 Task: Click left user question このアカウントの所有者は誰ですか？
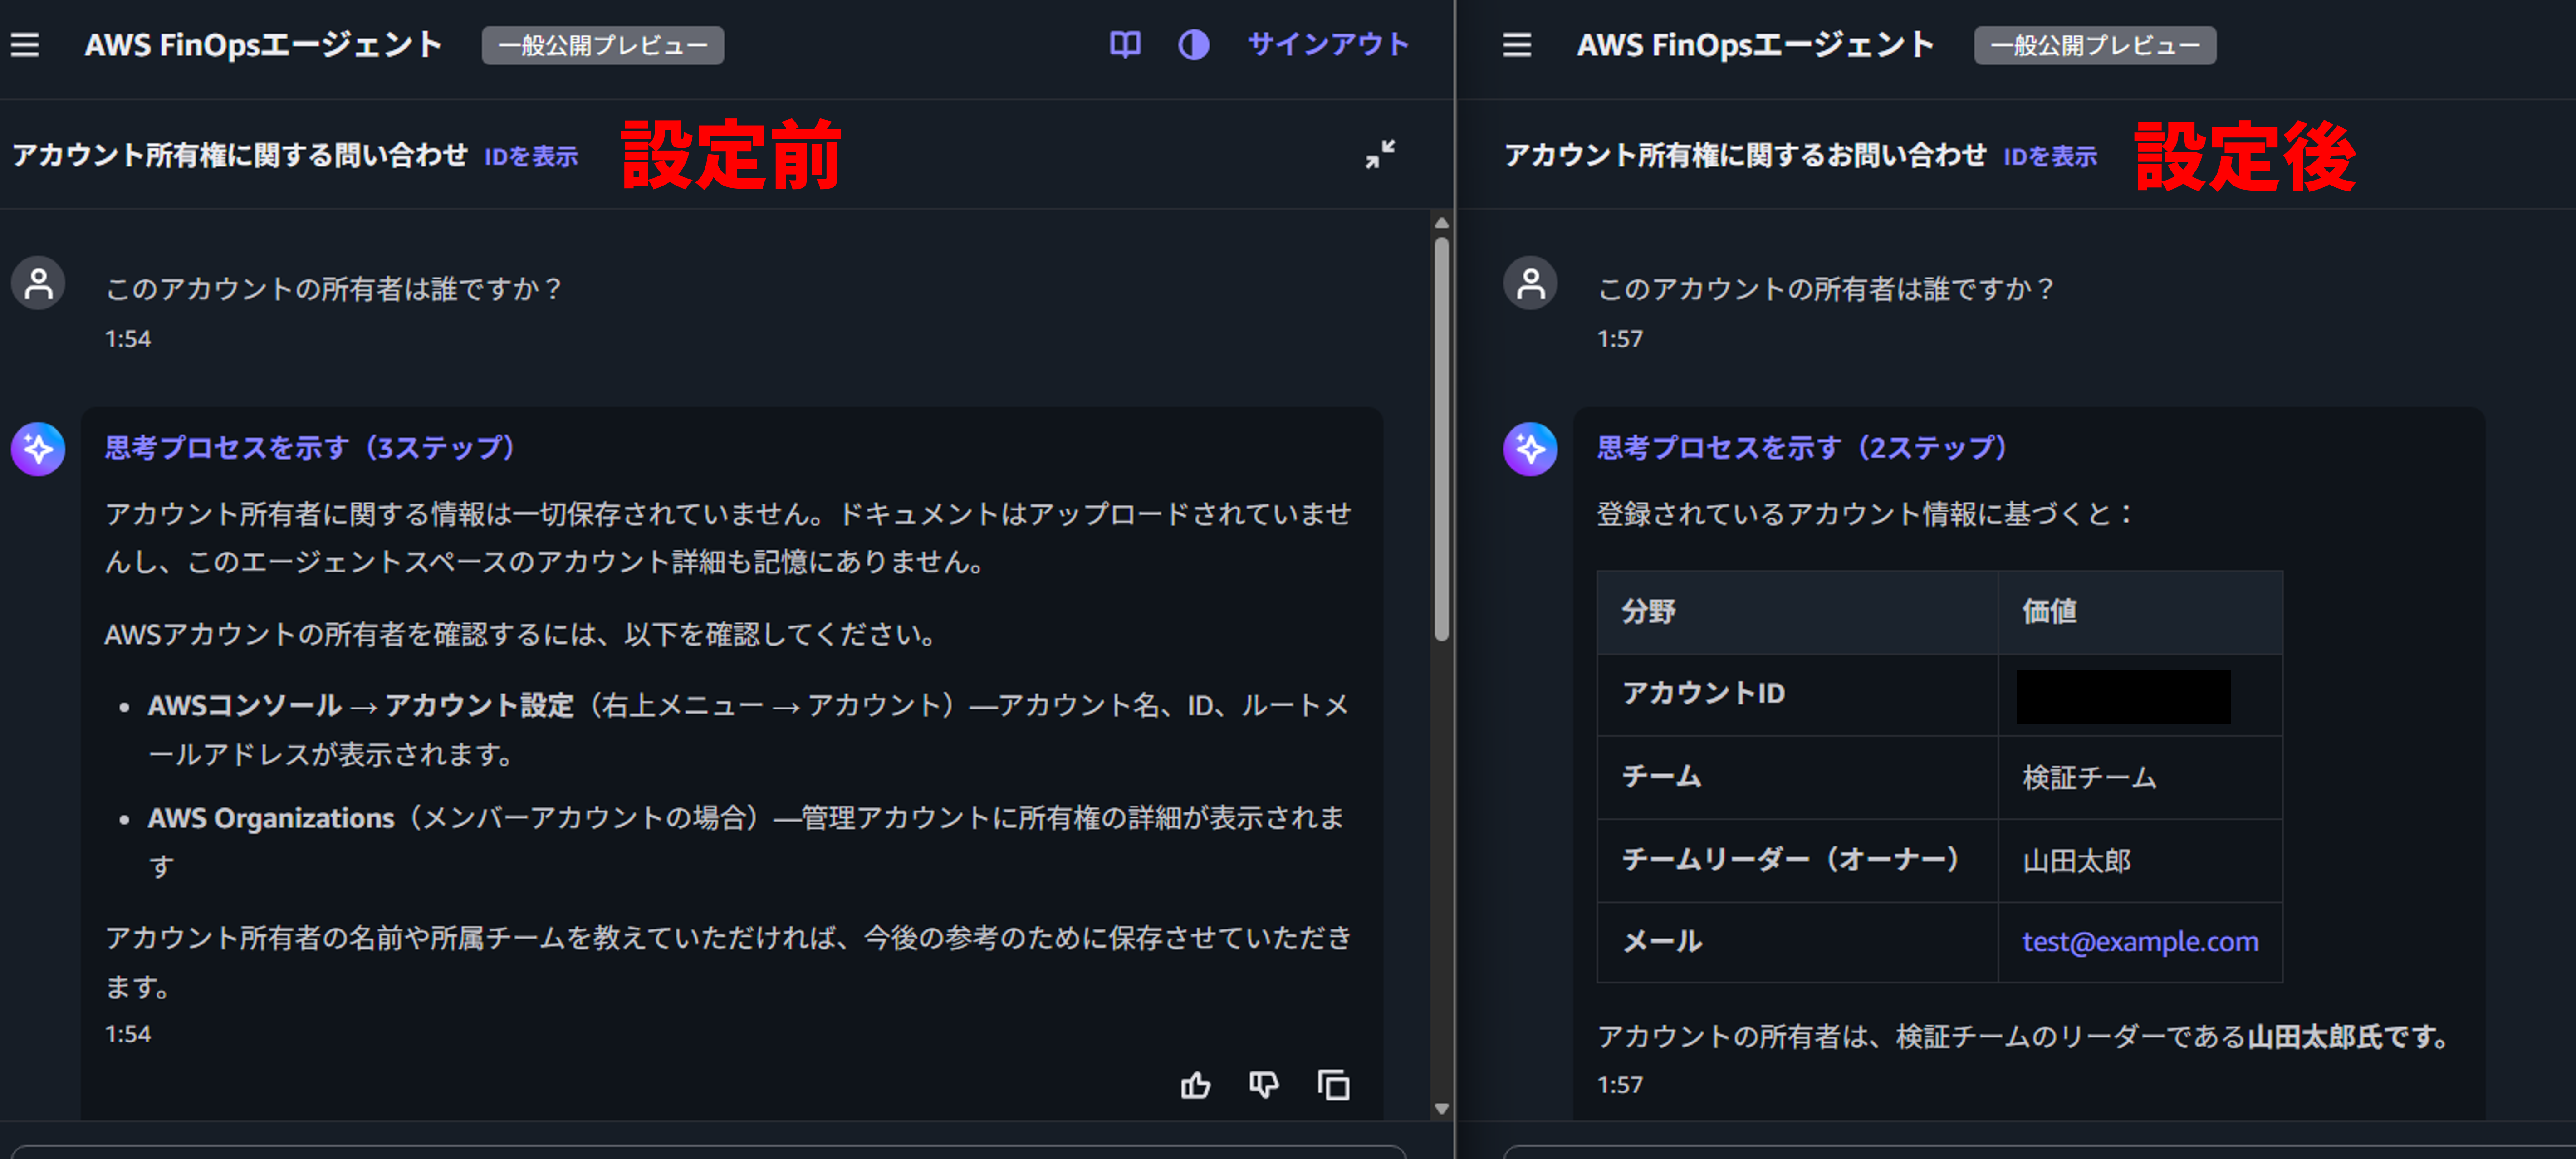pos(334,289)
